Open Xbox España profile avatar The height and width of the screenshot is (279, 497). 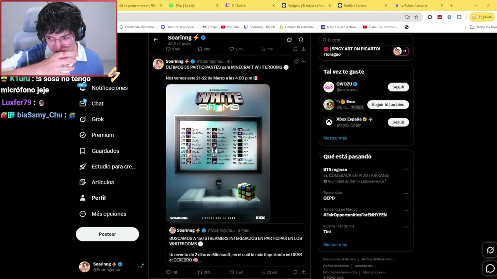coord(329,122)
